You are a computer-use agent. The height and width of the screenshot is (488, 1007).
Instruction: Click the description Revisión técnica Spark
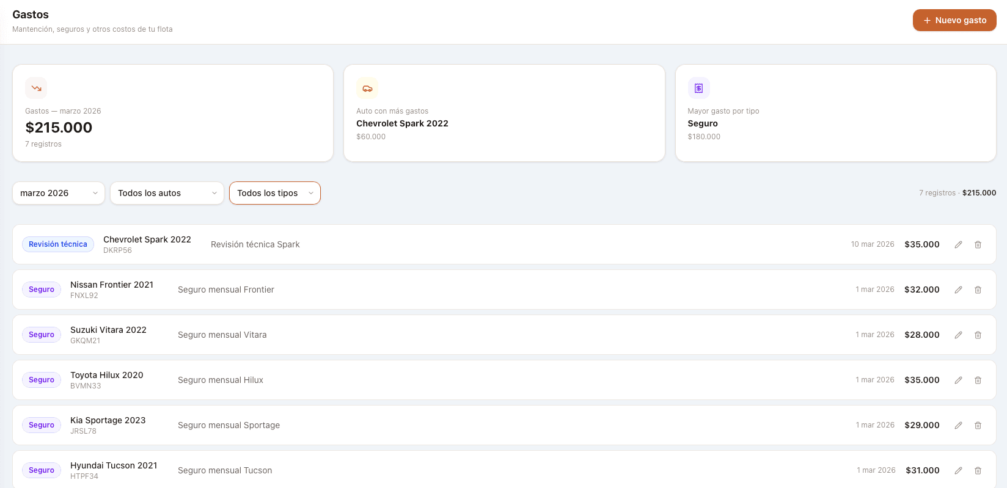(255, 244)
